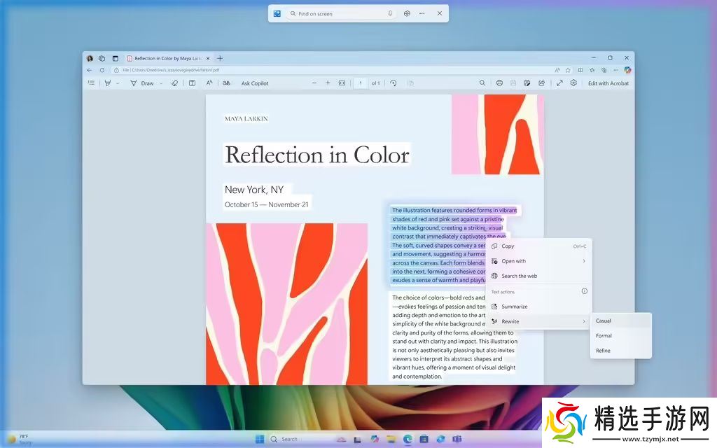Expand the Draw tool options dropdown

click(161, 83)
